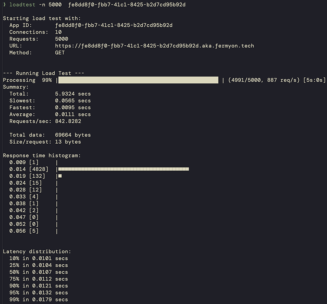Click the small histogram bar for 0.019 bucket
The image size is (327, 304).
coord(60,176)
